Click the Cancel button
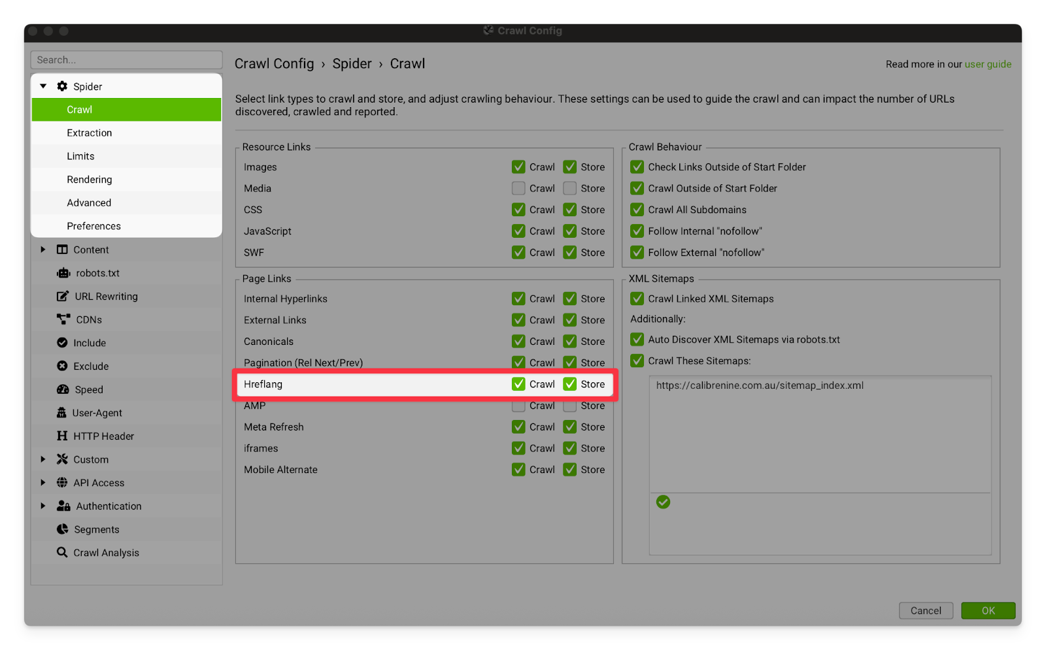This screenshot has height=650, width=1046. point(926,610)
